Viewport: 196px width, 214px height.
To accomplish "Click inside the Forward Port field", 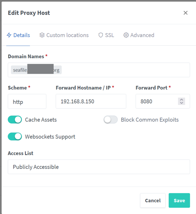I will (157, 101).
